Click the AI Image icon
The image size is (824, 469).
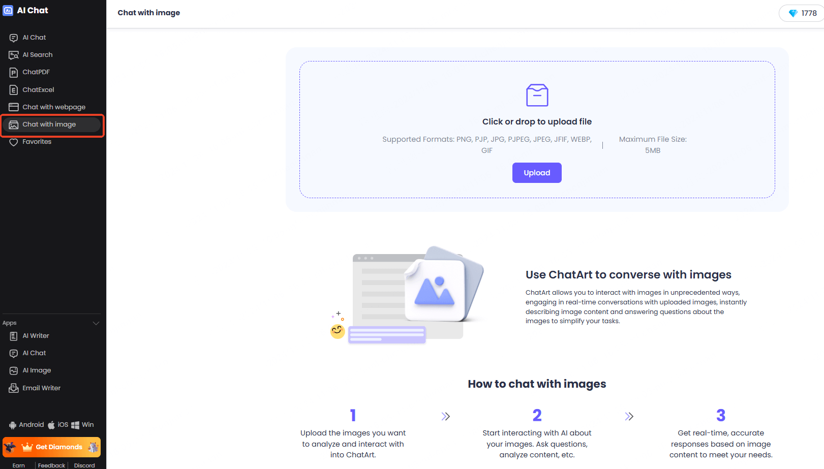(14, 370)
